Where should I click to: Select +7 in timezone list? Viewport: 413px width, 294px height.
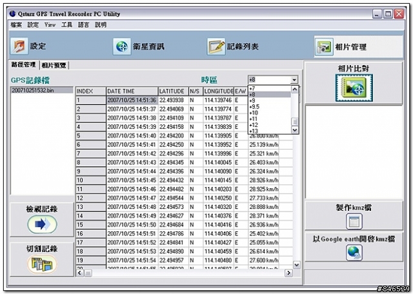click(x=270, y=89)
